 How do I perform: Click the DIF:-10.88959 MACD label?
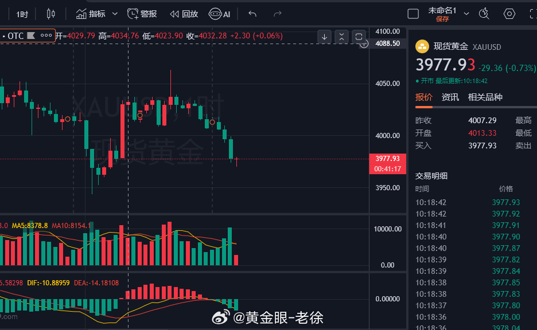tap(48, 283)
